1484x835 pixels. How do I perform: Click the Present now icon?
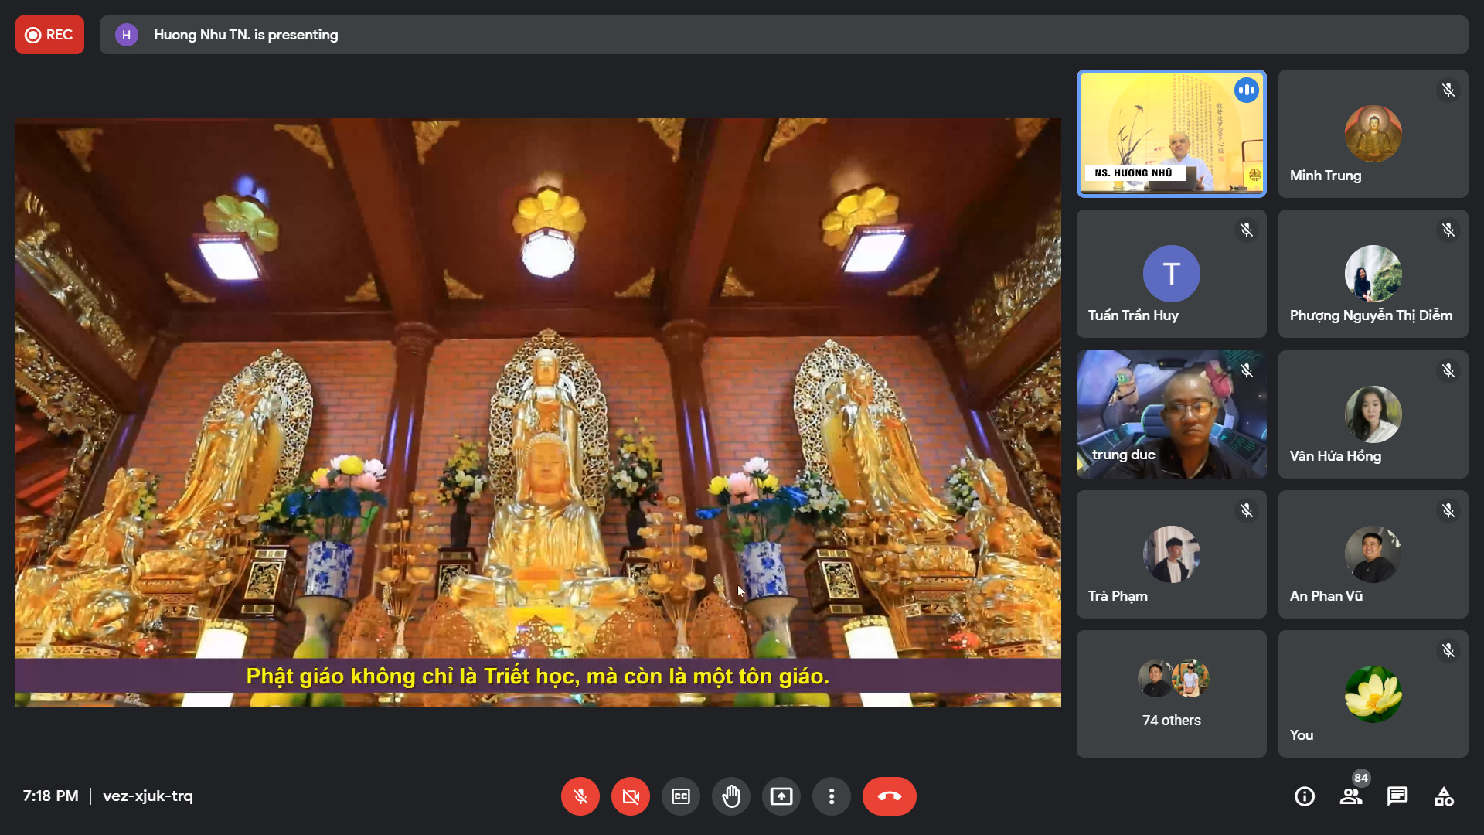click(x=781, y=796)
